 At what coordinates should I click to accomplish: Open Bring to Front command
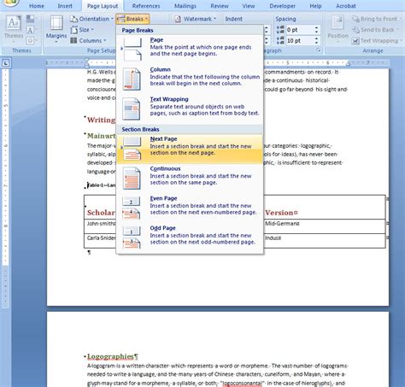point(377,19)
